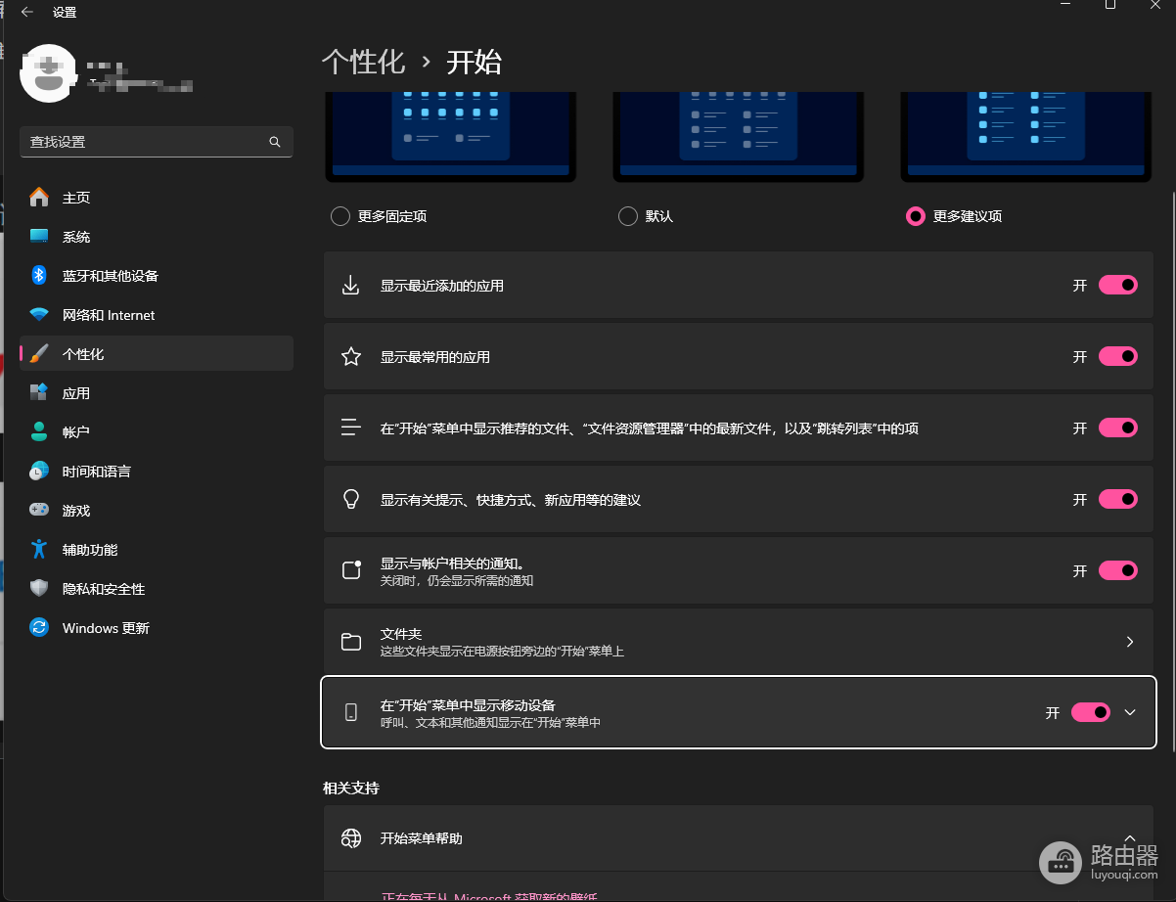Open the 主页 settings page
Viewport: 1176px width, 902px height.
click(157, 198)
